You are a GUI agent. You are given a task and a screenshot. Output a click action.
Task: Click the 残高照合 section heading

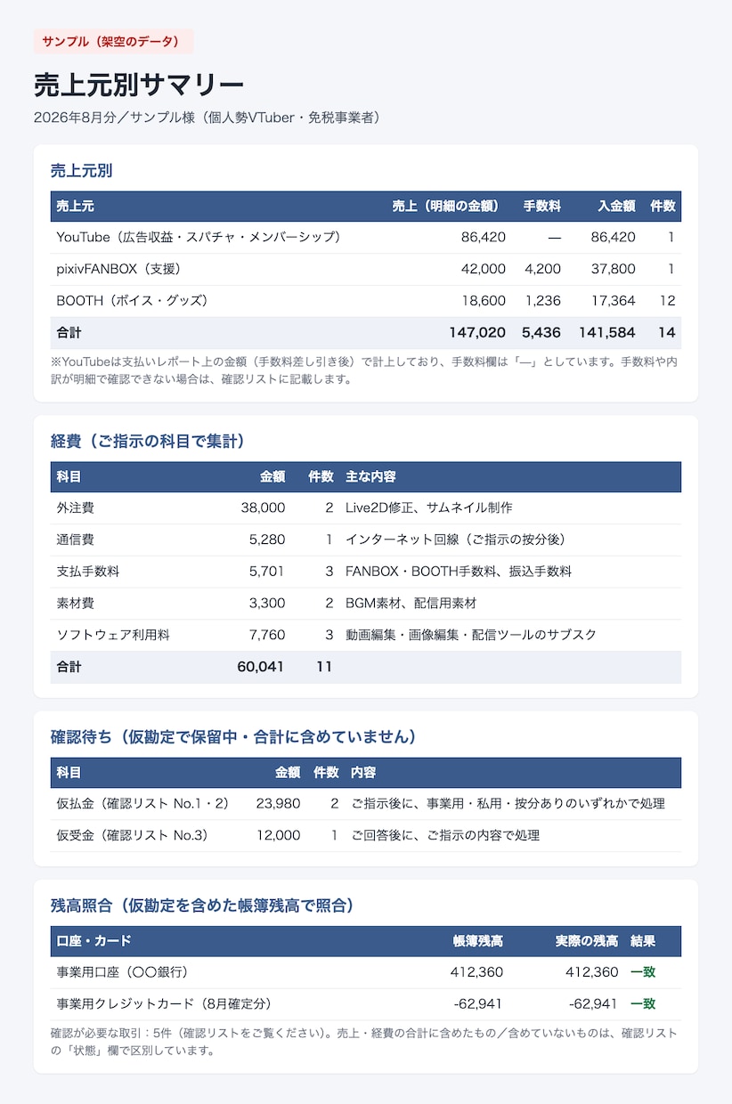202,905
